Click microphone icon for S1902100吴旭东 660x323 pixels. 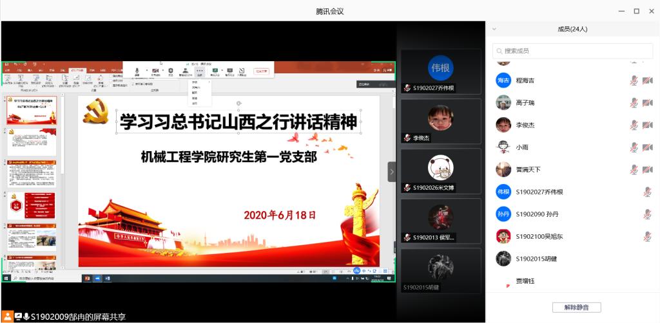click(647, 236)
